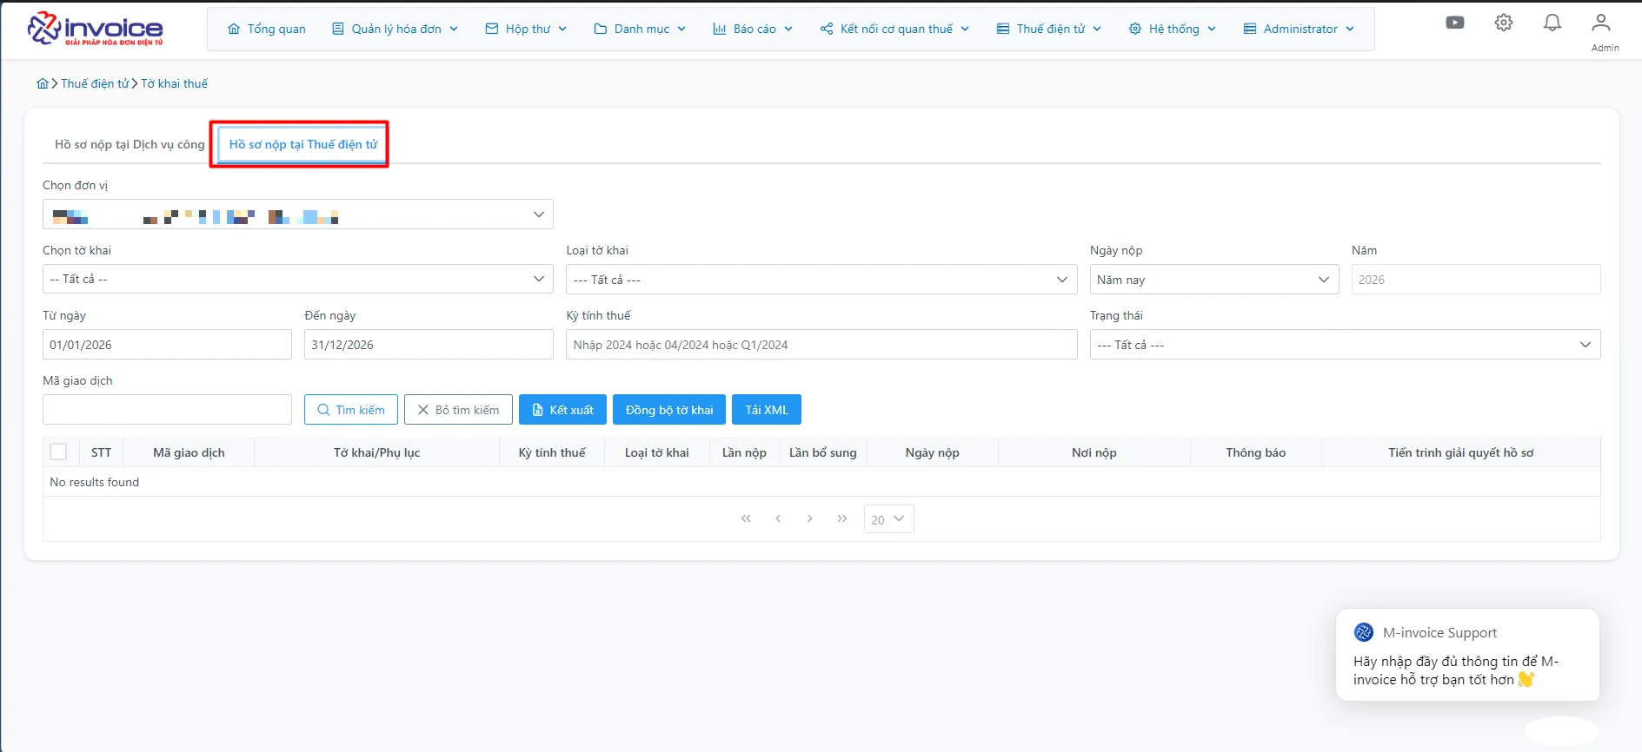Click the M-invoice Support chat avatar
Image resolution: width=1642 pixels, height=752 pixels.
tap(1364, 632)
